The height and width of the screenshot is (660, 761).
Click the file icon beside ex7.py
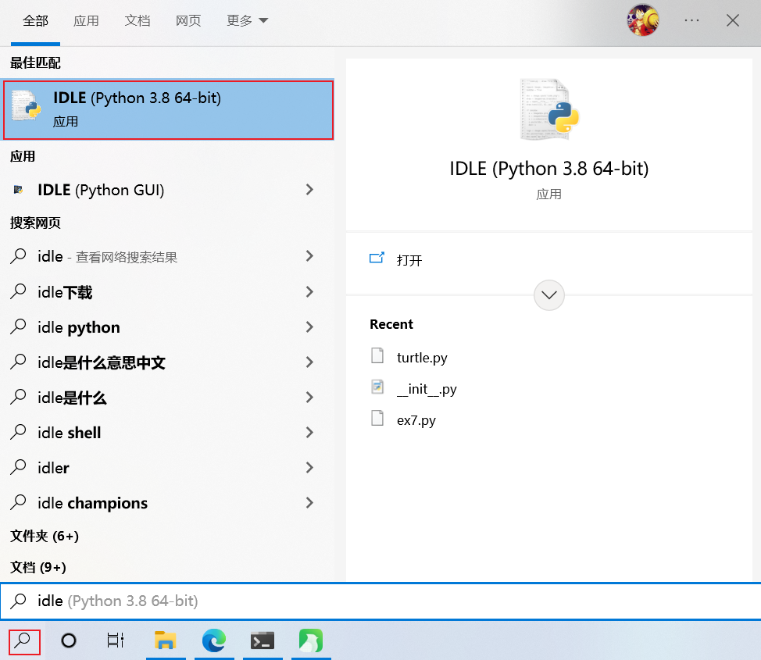pos(377,418)
